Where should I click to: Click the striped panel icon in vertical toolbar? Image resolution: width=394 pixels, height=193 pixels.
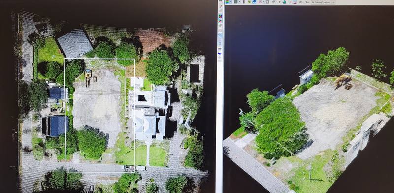220,49
